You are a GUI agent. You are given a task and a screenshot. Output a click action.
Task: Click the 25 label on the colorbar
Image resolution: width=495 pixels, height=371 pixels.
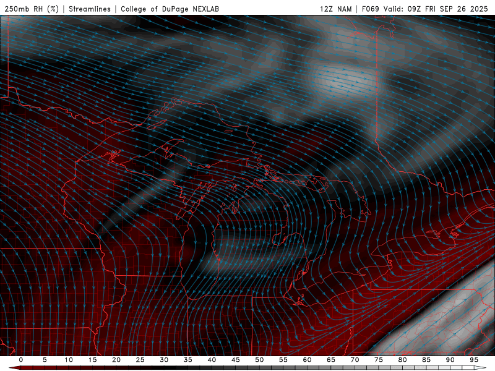tap(140, 360)
